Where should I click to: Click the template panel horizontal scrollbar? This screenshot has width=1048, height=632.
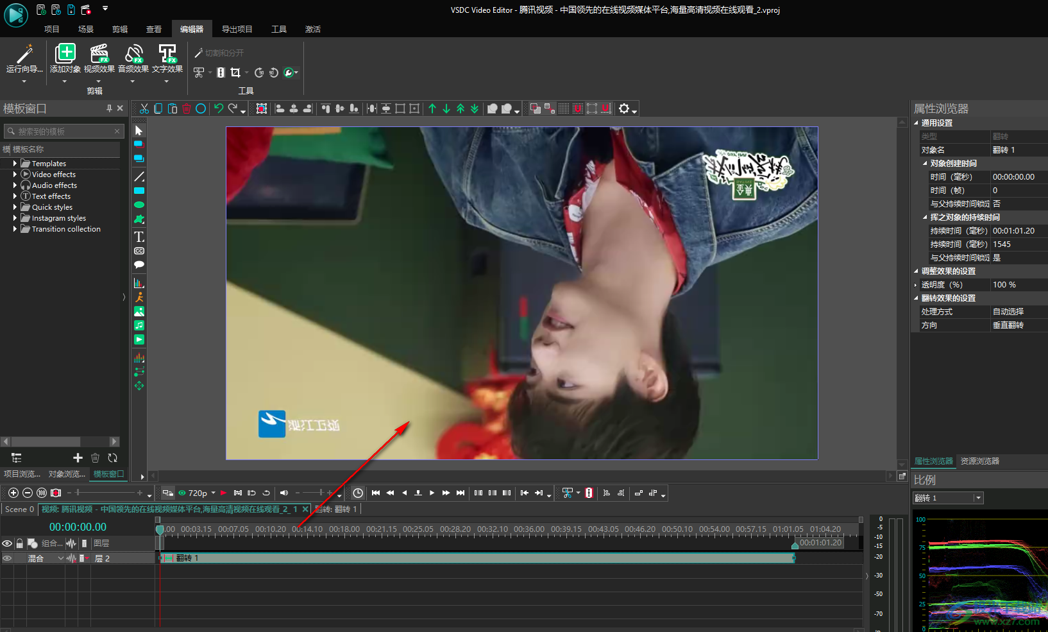[60, 441]
